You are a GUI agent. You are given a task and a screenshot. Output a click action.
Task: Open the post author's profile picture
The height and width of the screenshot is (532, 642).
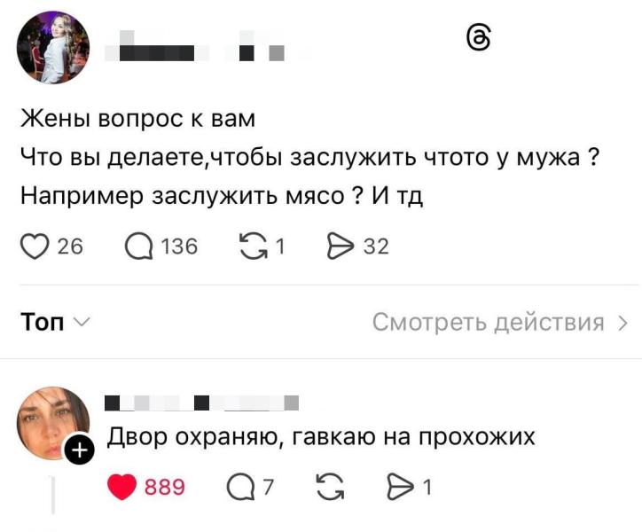[53, 49]
